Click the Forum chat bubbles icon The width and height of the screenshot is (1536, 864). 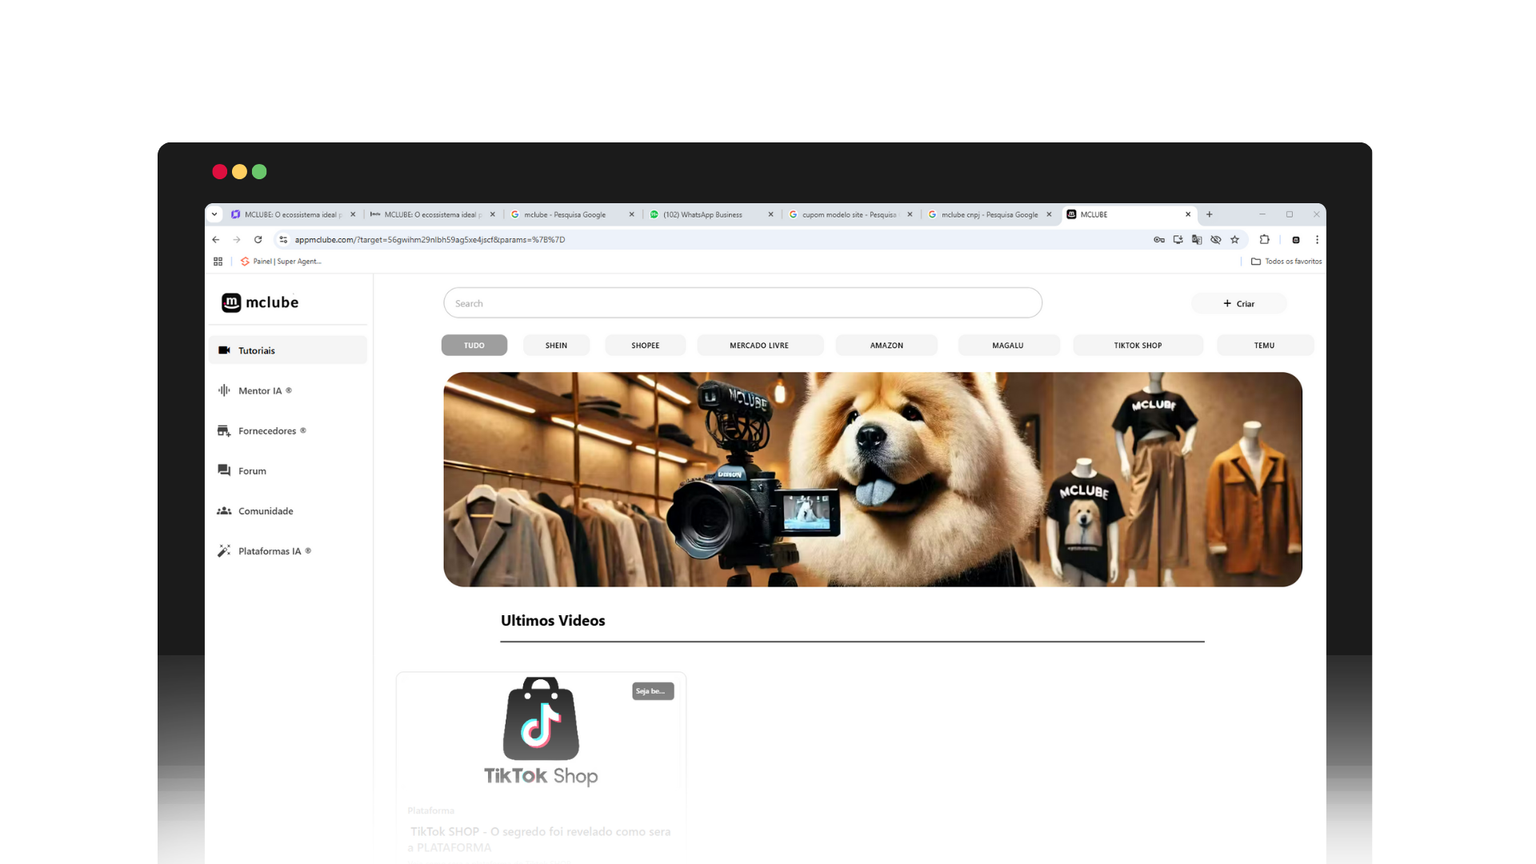[224, 470]
